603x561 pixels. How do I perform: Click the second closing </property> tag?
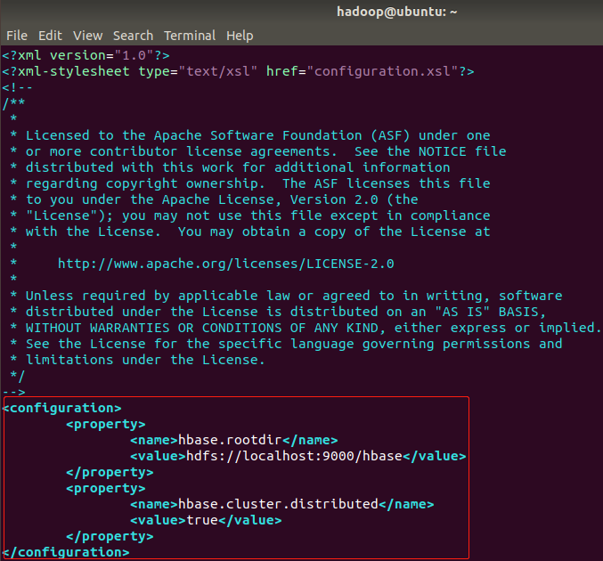pos(110,536)
